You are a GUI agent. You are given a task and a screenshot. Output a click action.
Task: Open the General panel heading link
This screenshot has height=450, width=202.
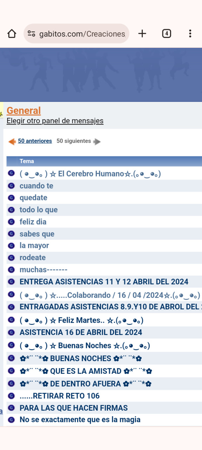click(x=23, y=110)
